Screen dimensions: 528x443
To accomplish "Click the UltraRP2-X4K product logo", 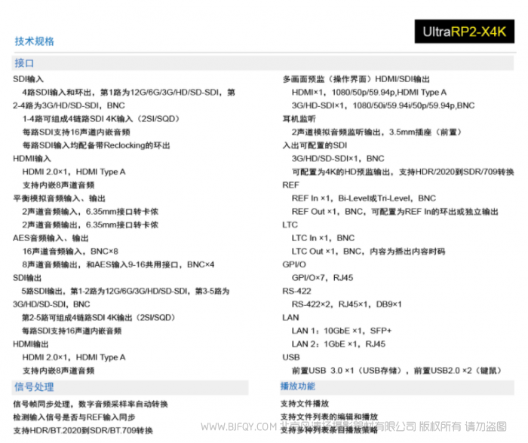I will [464, 32].
